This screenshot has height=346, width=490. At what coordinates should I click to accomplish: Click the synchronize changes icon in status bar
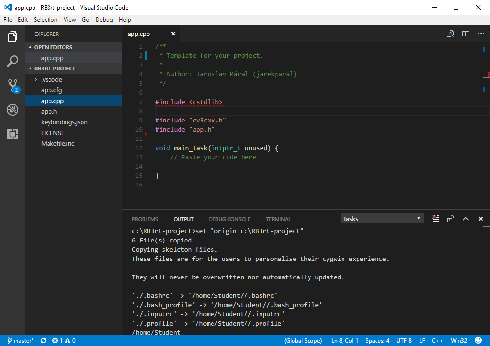[44, 340]
